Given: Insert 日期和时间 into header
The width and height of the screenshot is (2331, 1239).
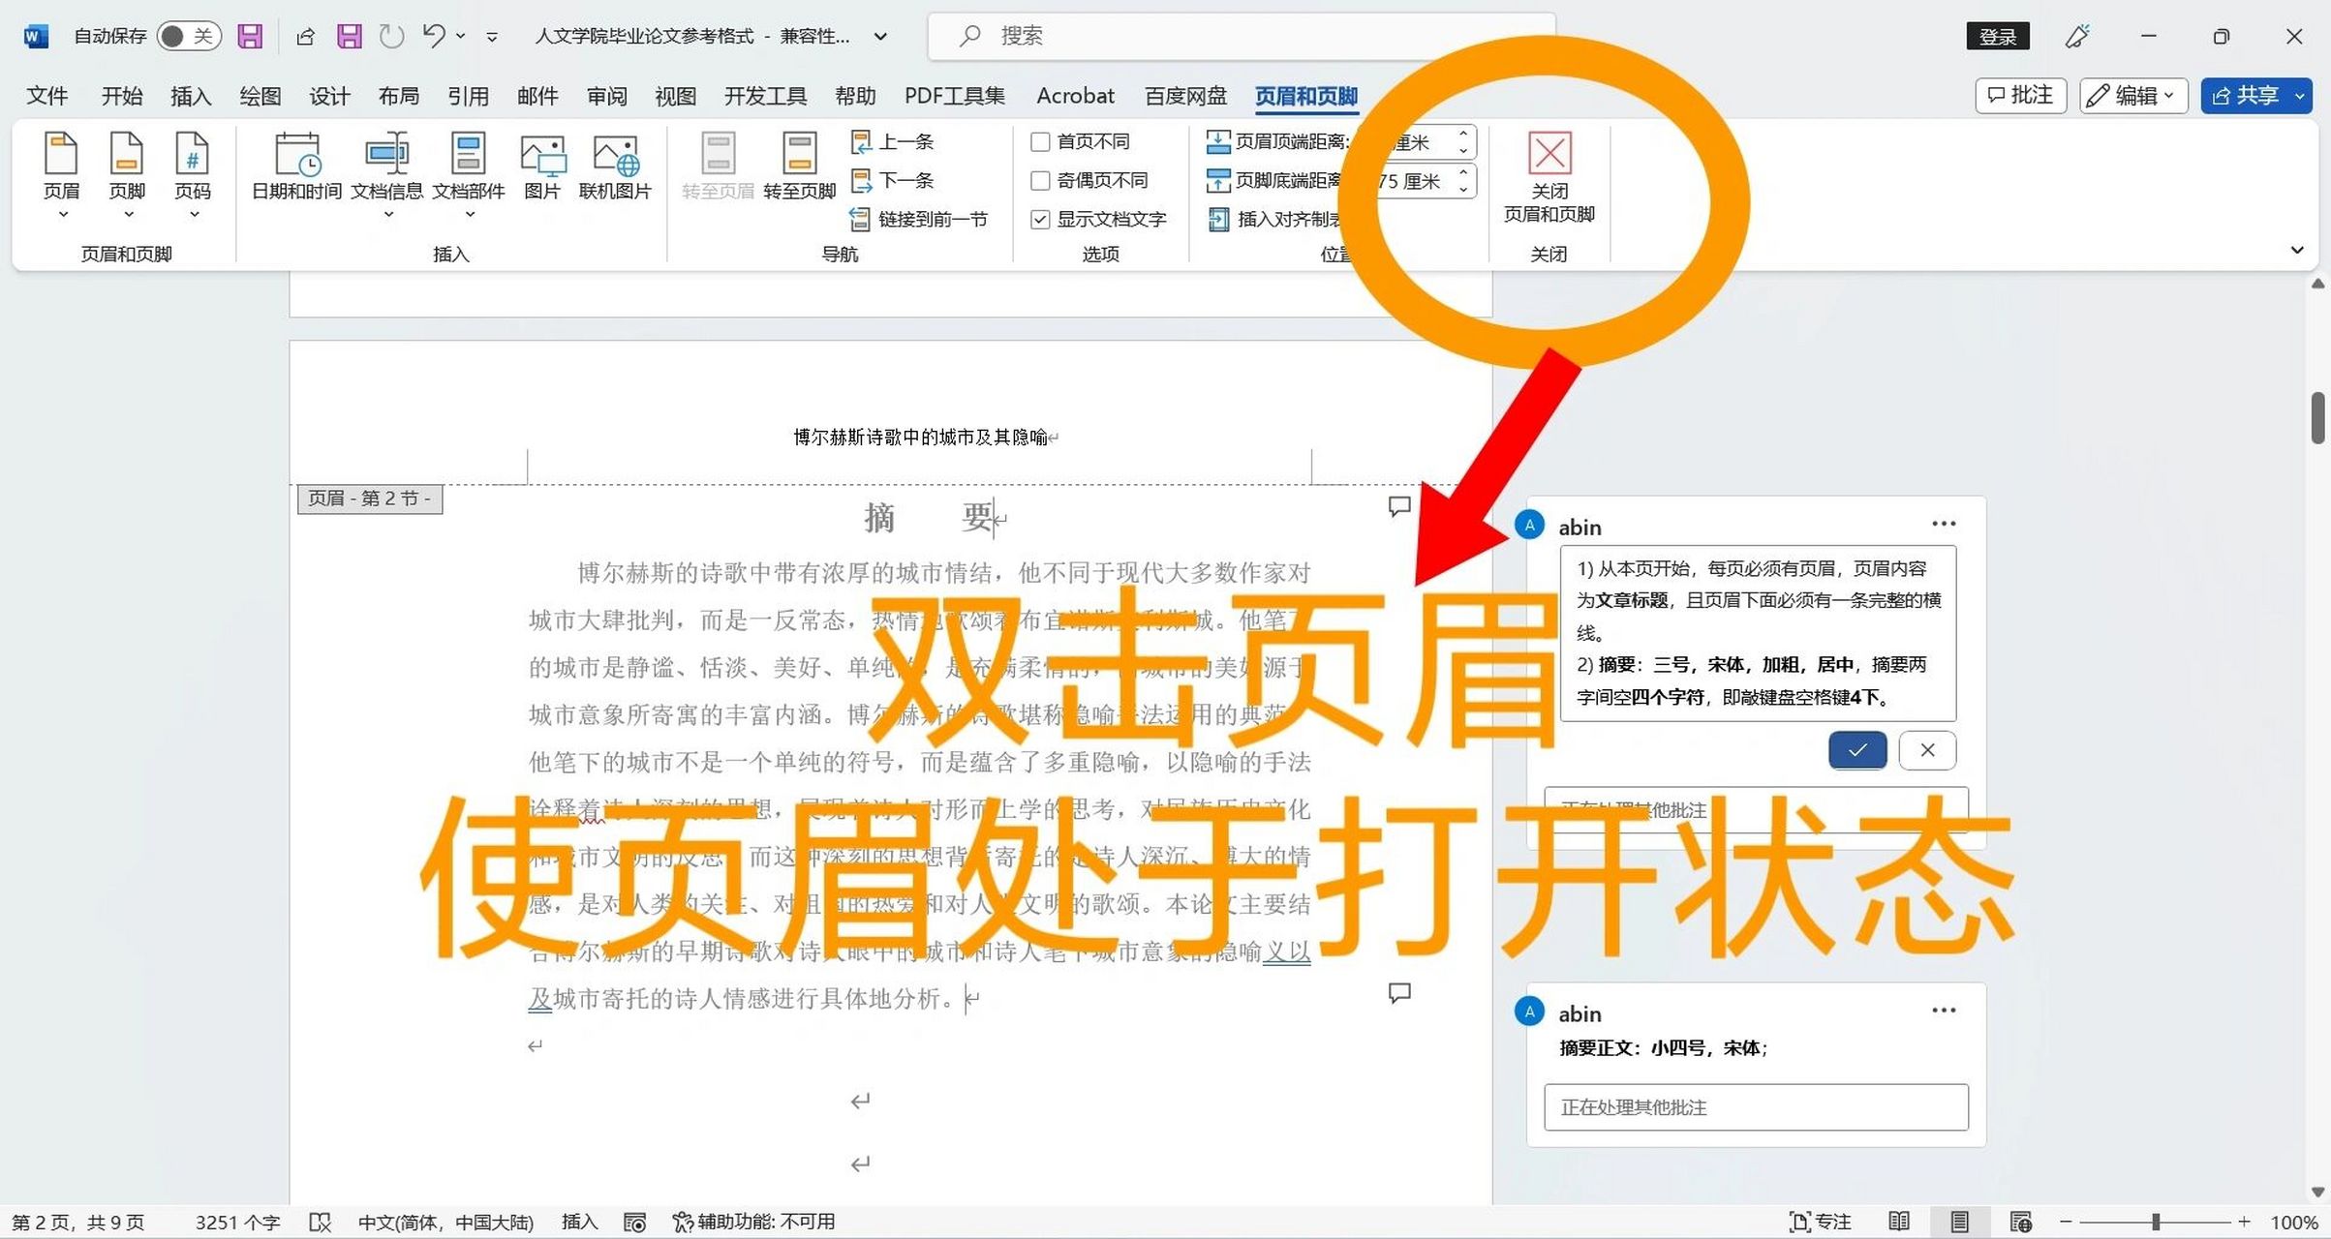Looking at the screenshot, I should tap(295, 174).
